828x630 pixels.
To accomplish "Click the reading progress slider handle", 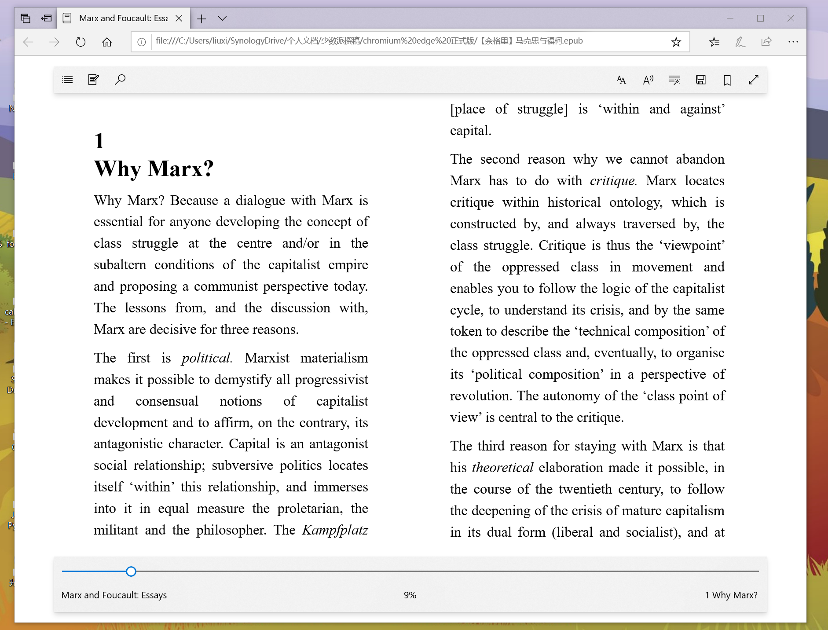I will tap(131, 571).
